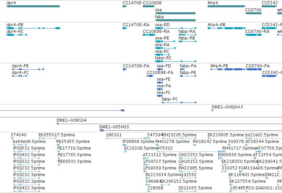Select the fabp-PC protein feature
Image resolution: width=282 pixels, height=193 pixels.
pos(179,102)
